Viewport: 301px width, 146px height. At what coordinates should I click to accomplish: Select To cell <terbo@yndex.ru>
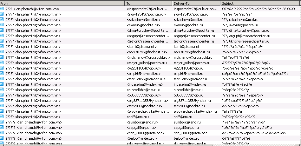[142, 138]
